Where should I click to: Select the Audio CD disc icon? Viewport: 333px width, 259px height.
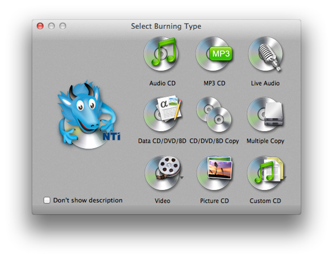point(161,54)
